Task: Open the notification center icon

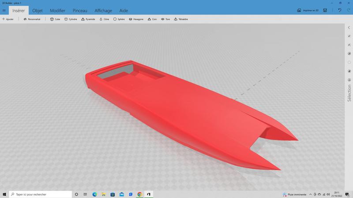Action: pyautogui.click(x=348, y=194)
